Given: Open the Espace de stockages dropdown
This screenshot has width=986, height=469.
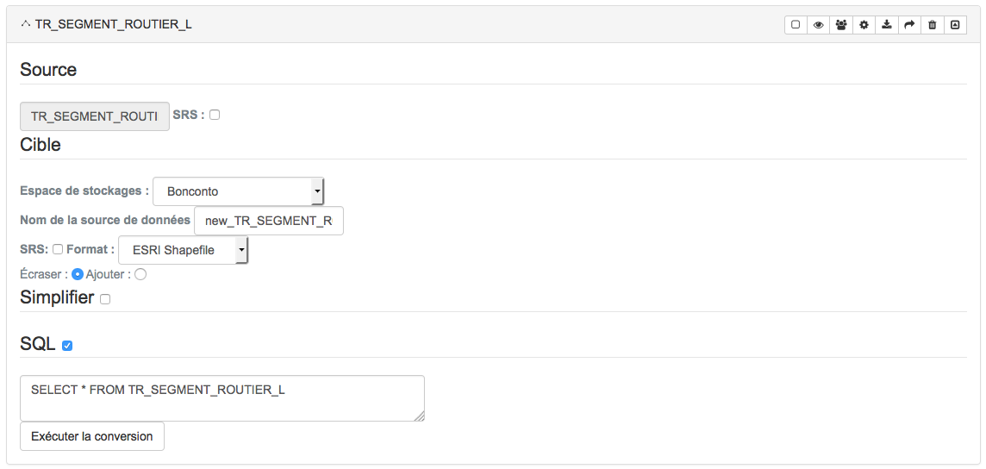Looking at the screenshot, I should 239,191.
